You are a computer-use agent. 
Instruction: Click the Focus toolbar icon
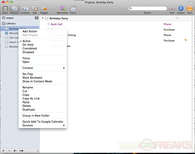[73, 10]
